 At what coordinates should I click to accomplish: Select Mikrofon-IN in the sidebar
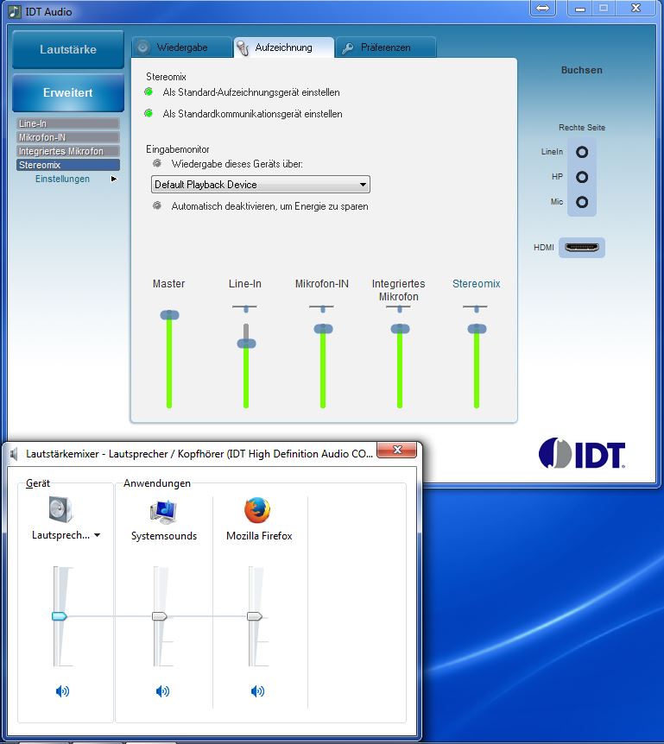[x=68, y=137]
